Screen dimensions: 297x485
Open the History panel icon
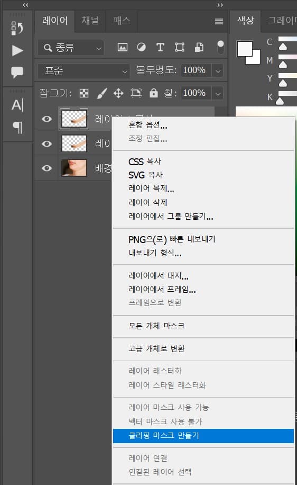tap(17, 28)
